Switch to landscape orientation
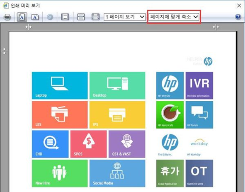 click(x=35, y=17)
